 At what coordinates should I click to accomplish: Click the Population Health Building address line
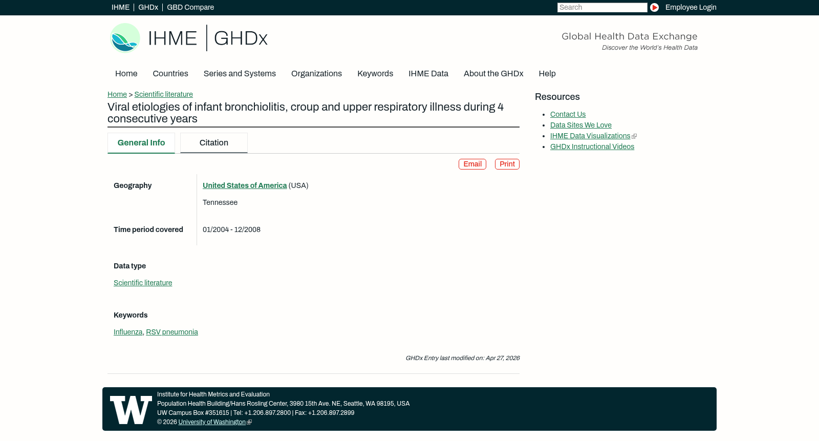[283, 404]
